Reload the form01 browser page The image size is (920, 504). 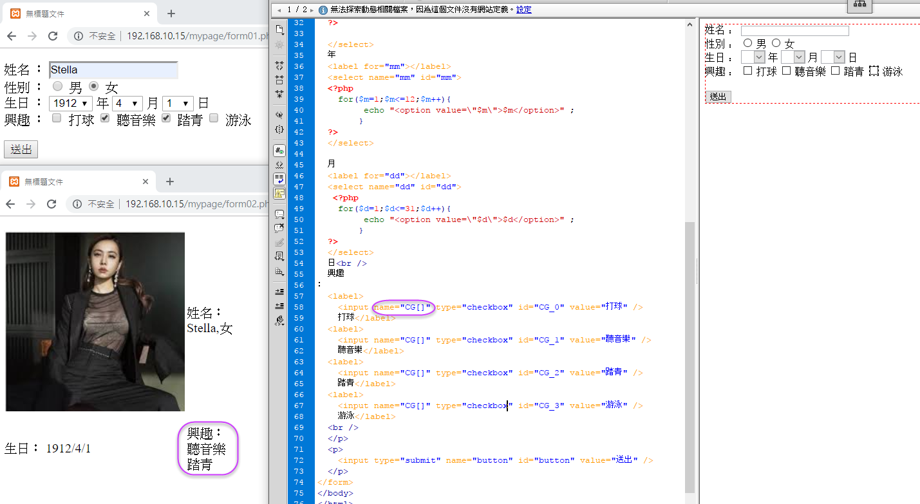53,36
